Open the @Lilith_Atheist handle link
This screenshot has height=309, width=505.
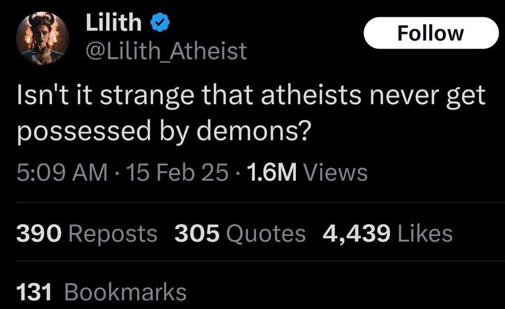click(x=166, y=51)
